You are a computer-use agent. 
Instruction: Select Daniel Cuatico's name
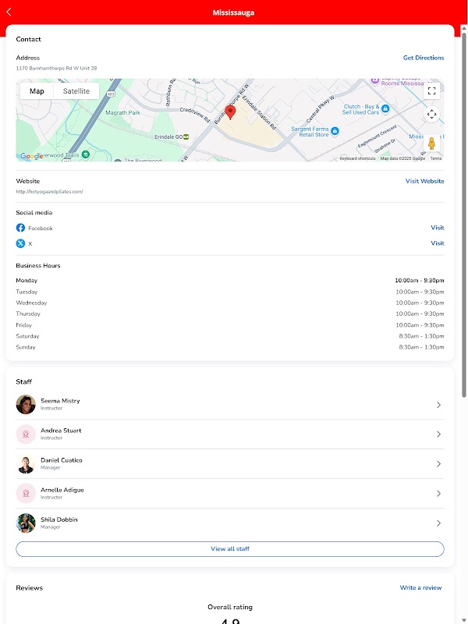62,460
